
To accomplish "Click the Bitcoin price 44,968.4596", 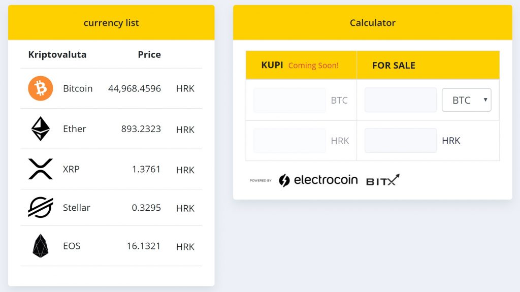I will pyautogui.click(x=135, y=88).
